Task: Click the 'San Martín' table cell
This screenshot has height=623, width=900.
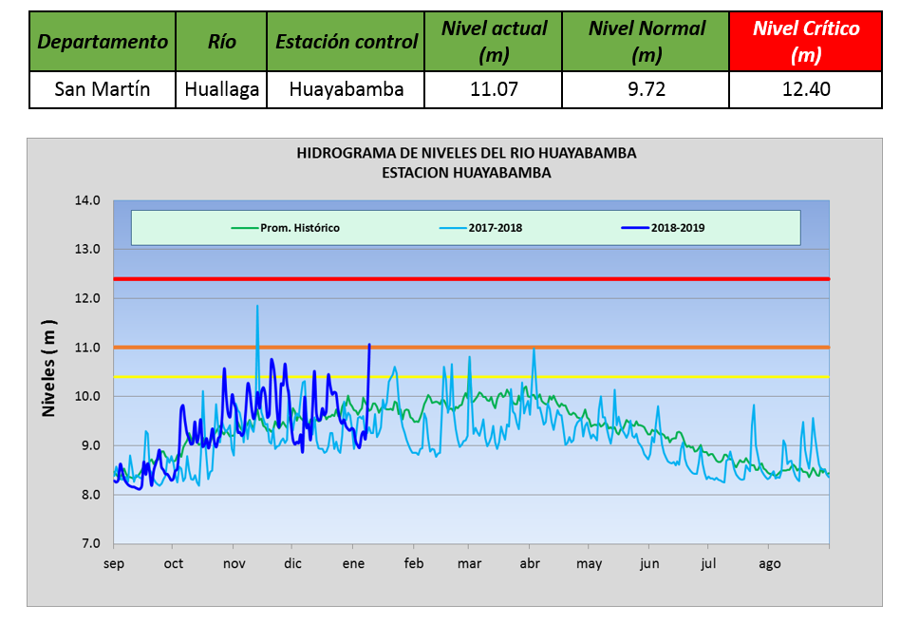Action: 103,90
